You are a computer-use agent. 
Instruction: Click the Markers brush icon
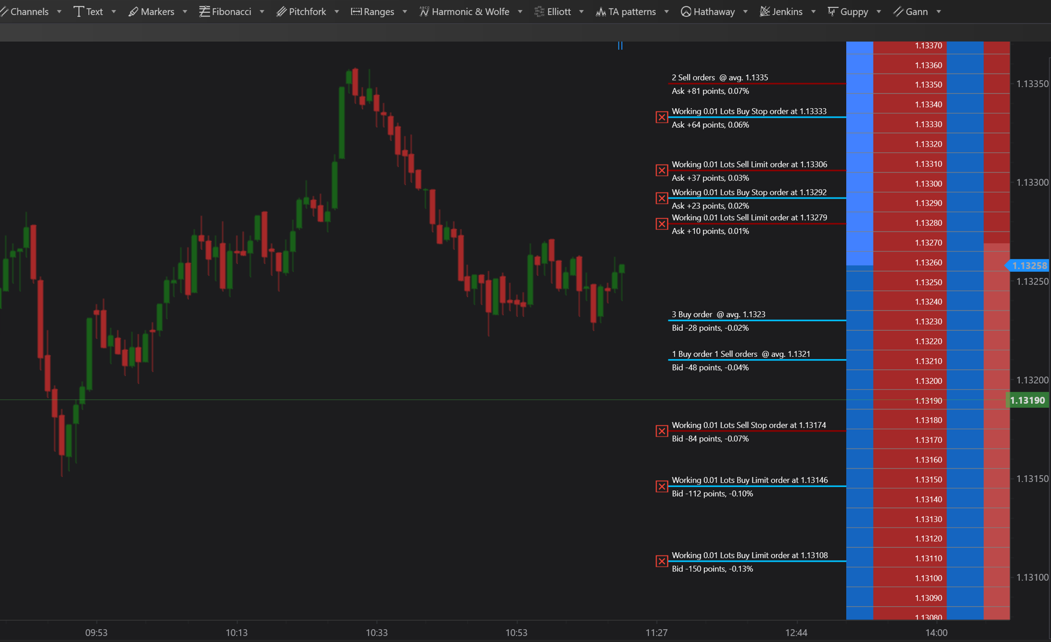133,12
